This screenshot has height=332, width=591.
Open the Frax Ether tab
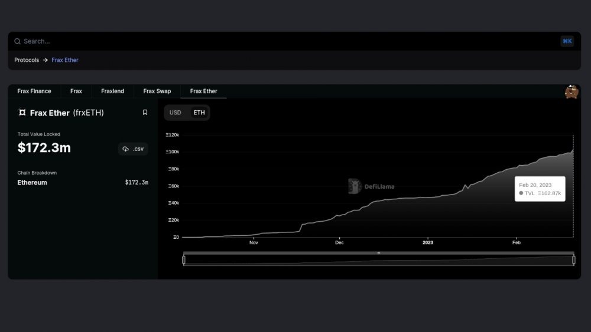(203, 91)
